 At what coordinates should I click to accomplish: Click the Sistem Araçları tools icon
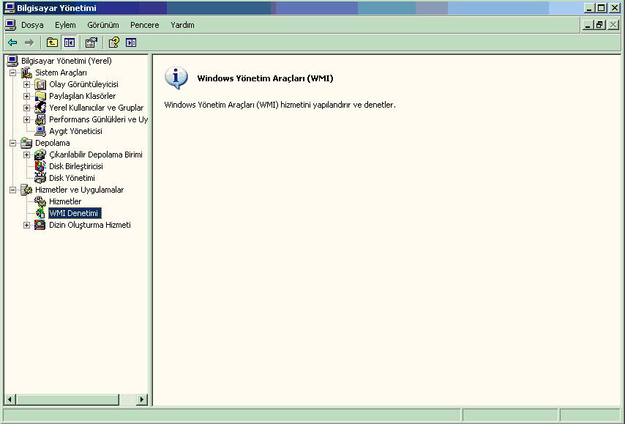(26, 72)
